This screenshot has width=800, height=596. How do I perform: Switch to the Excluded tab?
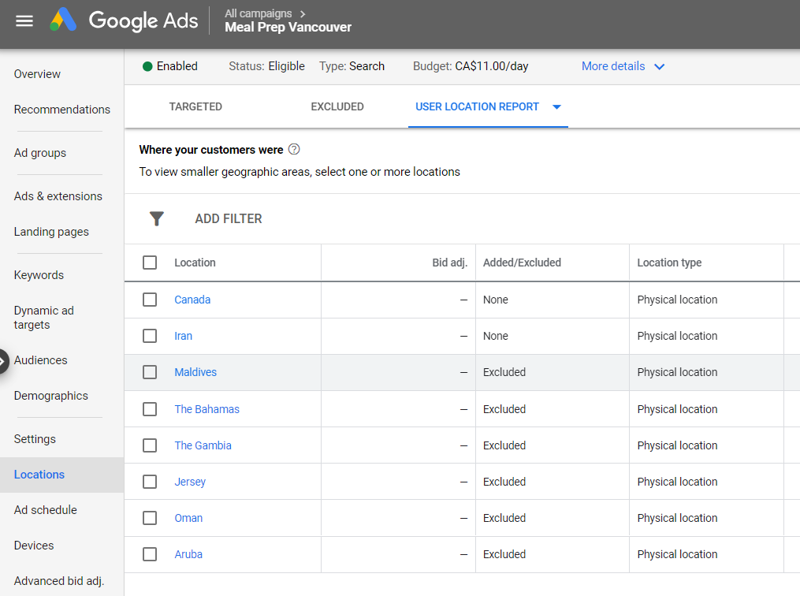[x=337, y=106]
